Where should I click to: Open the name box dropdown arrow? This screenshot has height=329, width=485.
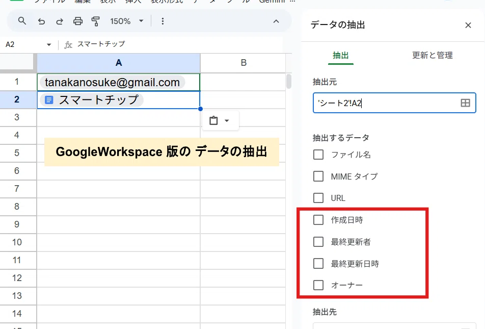pos(49,44)
